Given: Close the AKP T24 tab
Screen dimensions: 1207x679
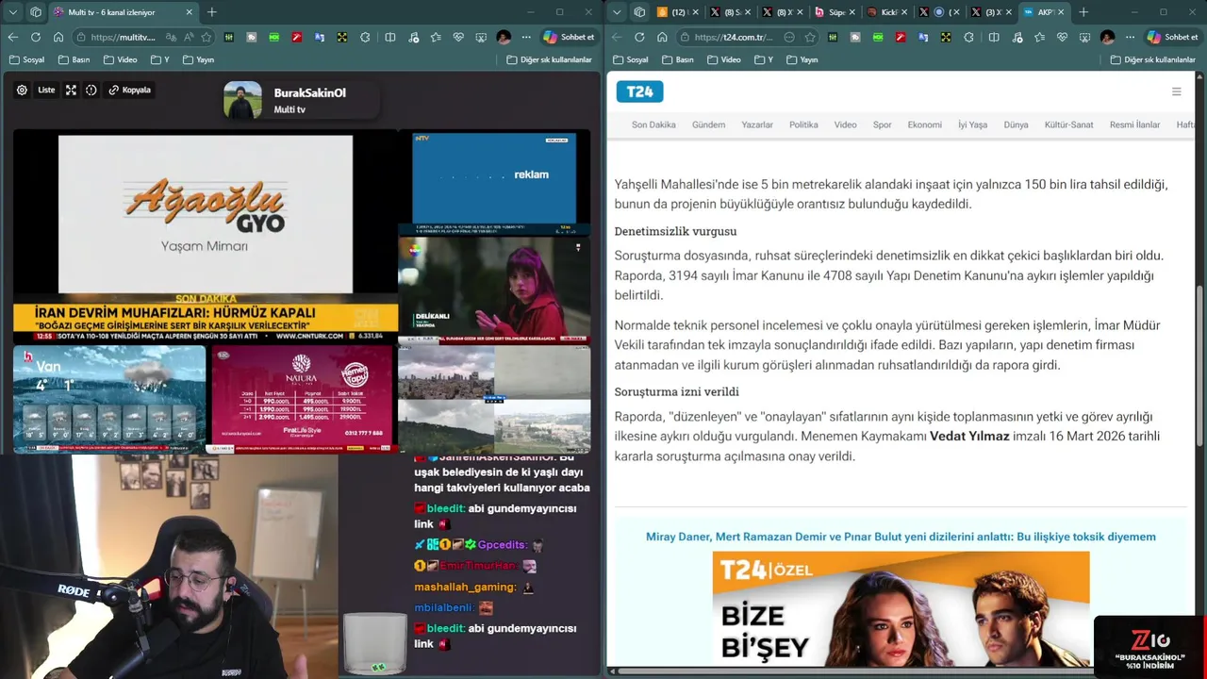Looking at the screenshot, I should [1062, 12].
